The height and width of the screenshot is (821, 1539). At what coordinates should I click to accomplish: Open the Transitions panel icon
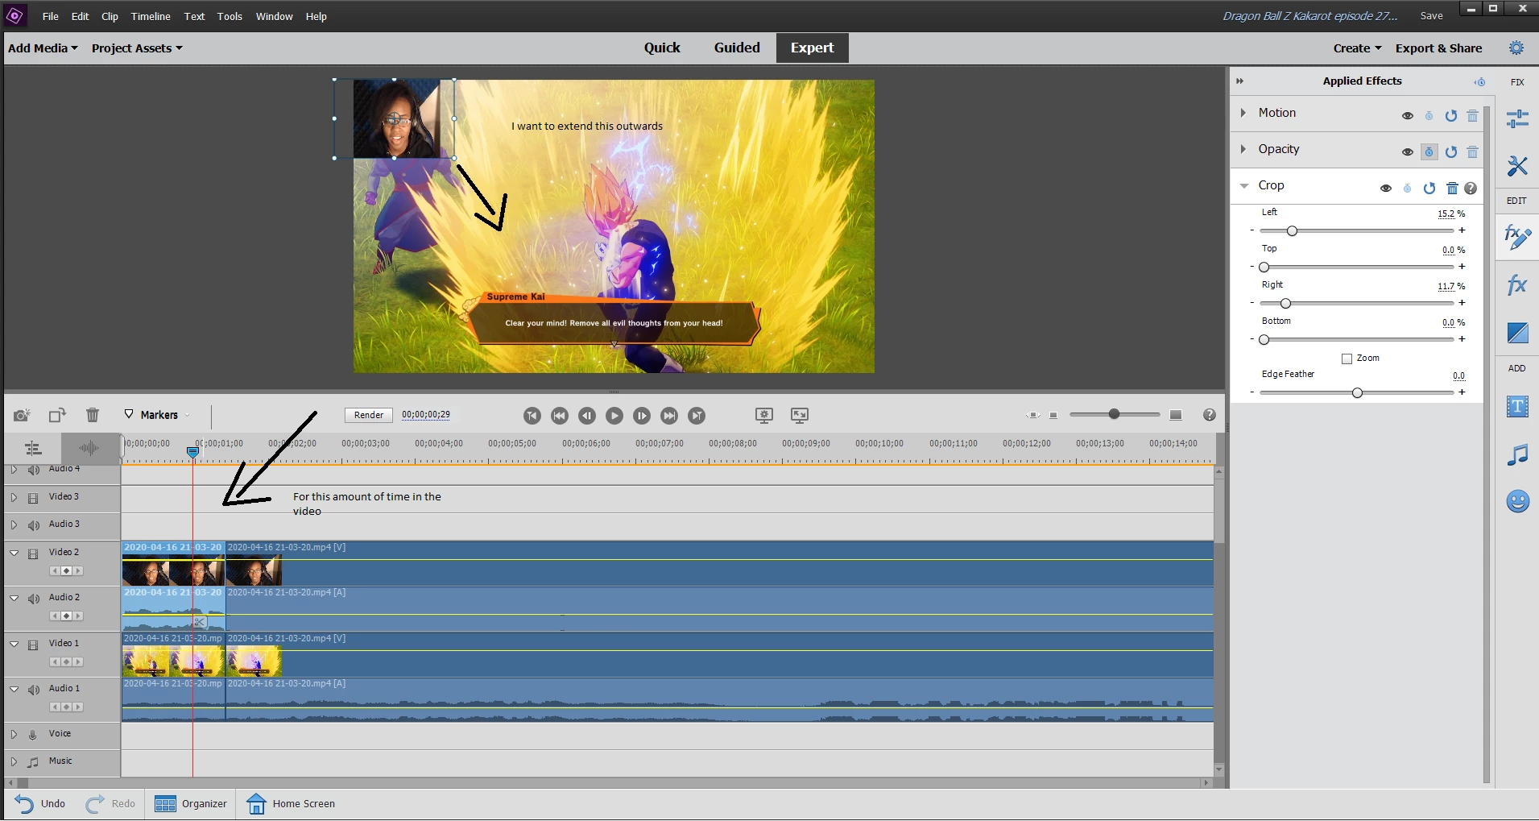tap(1517, 333)
